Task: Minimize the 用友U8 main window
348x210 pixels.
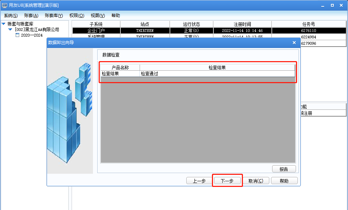Action: (323, 5)
